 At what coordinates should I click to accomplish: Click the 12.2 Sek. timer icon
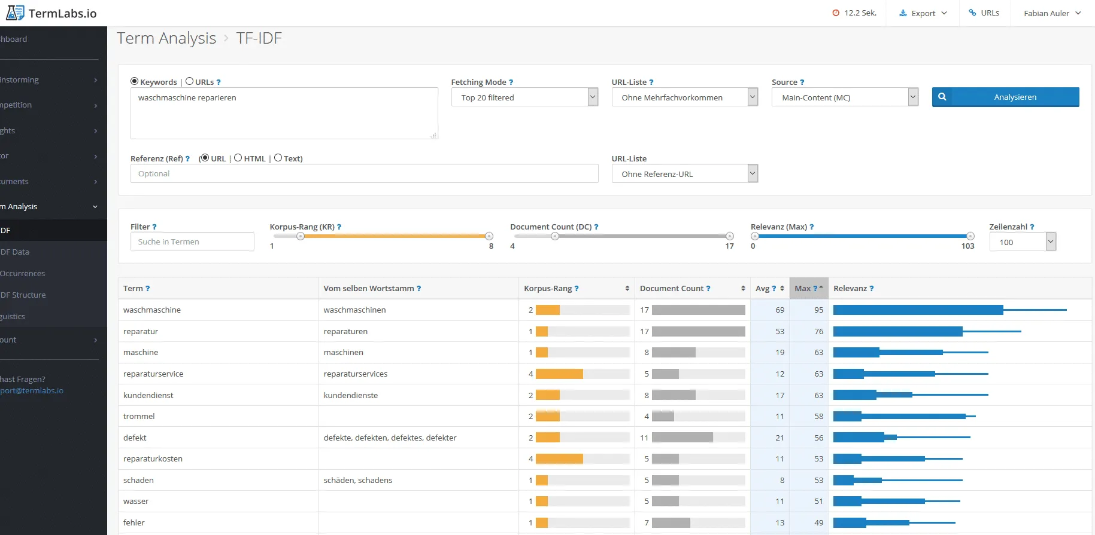pyautogui.click(x=836, y=13)
